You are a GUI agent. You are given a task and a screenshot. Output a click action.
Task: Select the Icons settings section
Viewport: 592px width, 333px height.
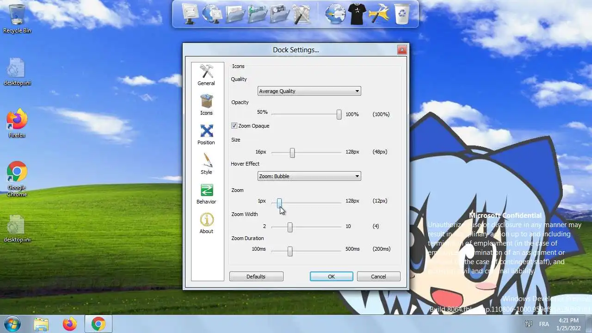(x=206, y=105)
